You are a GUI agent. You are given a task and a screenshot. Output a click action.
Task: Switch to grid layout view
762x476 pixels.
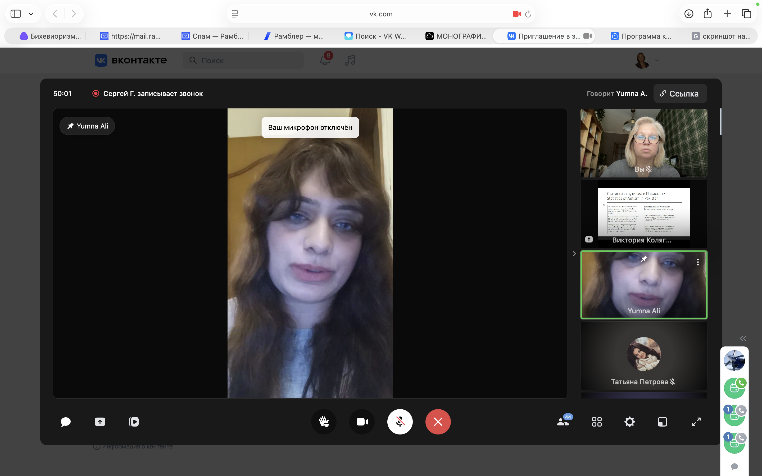point(597,422)
